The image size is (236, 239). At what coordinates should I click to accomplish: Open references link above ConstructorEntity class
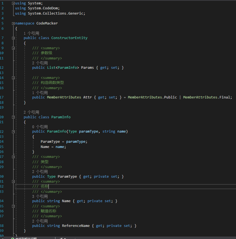tap(31, 33)
